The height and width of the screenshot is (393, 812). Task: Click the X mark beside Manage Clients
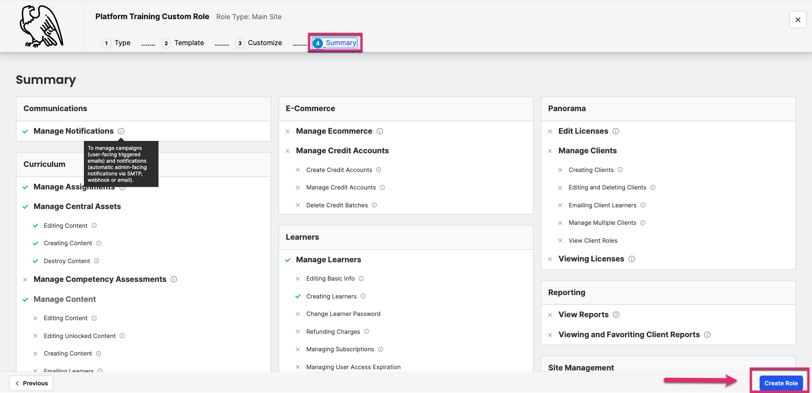tap(550, 151)
